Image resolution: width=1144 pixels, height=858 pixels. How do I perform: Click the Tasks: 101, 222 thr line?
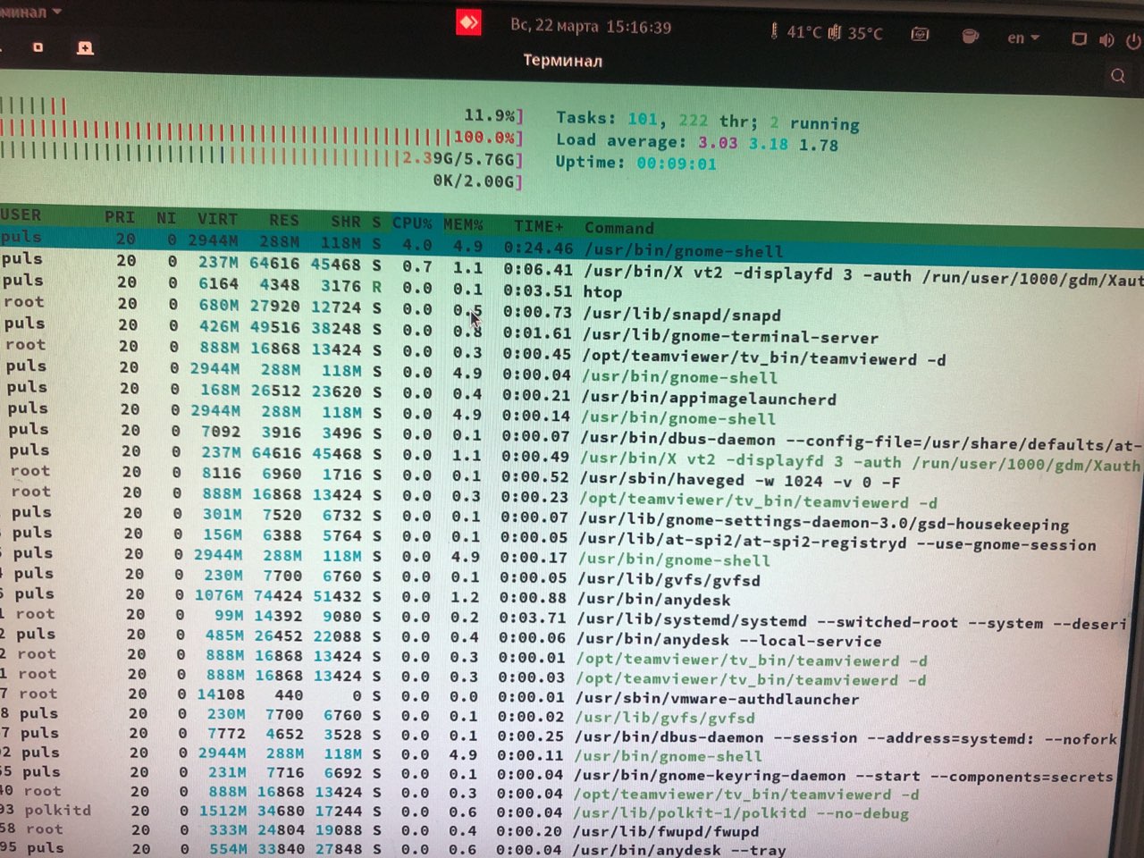[707, 120]
